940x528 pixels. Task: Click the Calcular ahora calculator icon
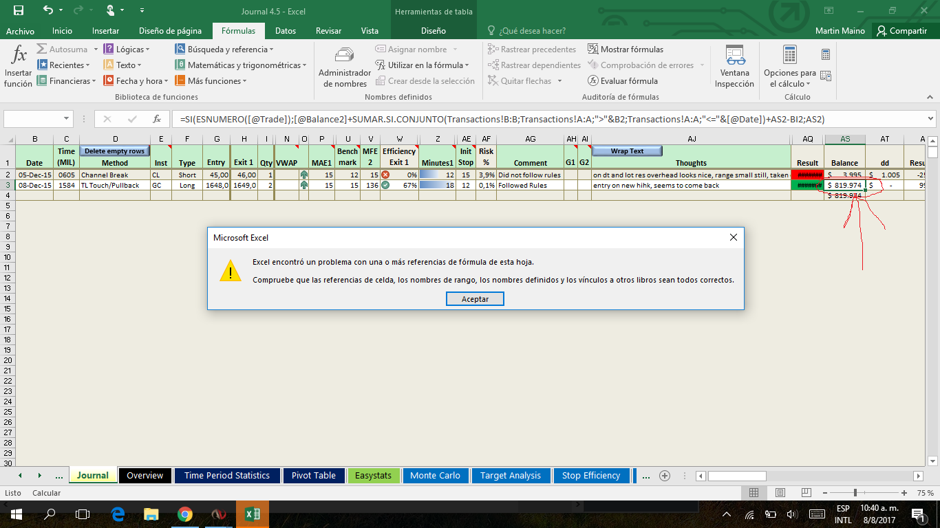click(826, 54)
